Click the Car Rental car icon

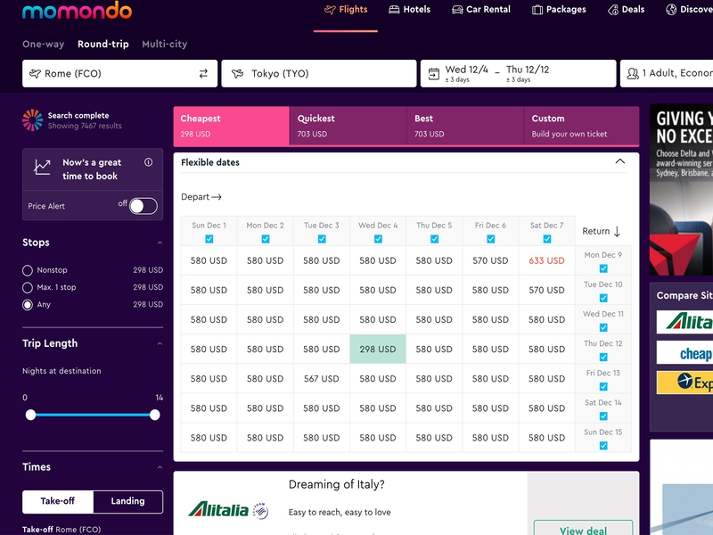[x=457, y=10]
